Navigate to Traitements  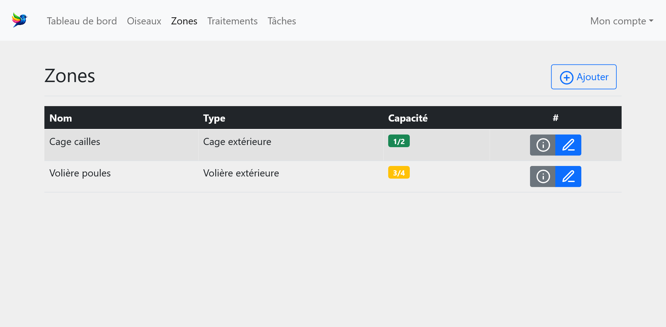click(232, 21)
